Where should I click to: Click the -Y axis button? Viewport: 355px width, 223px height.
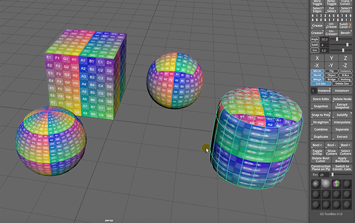point(332,65)
